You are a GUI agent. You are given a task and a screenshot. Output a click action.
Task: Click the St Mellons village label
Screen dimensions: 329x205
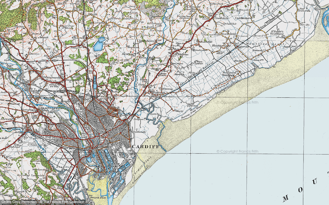click(x=182, y=54)
